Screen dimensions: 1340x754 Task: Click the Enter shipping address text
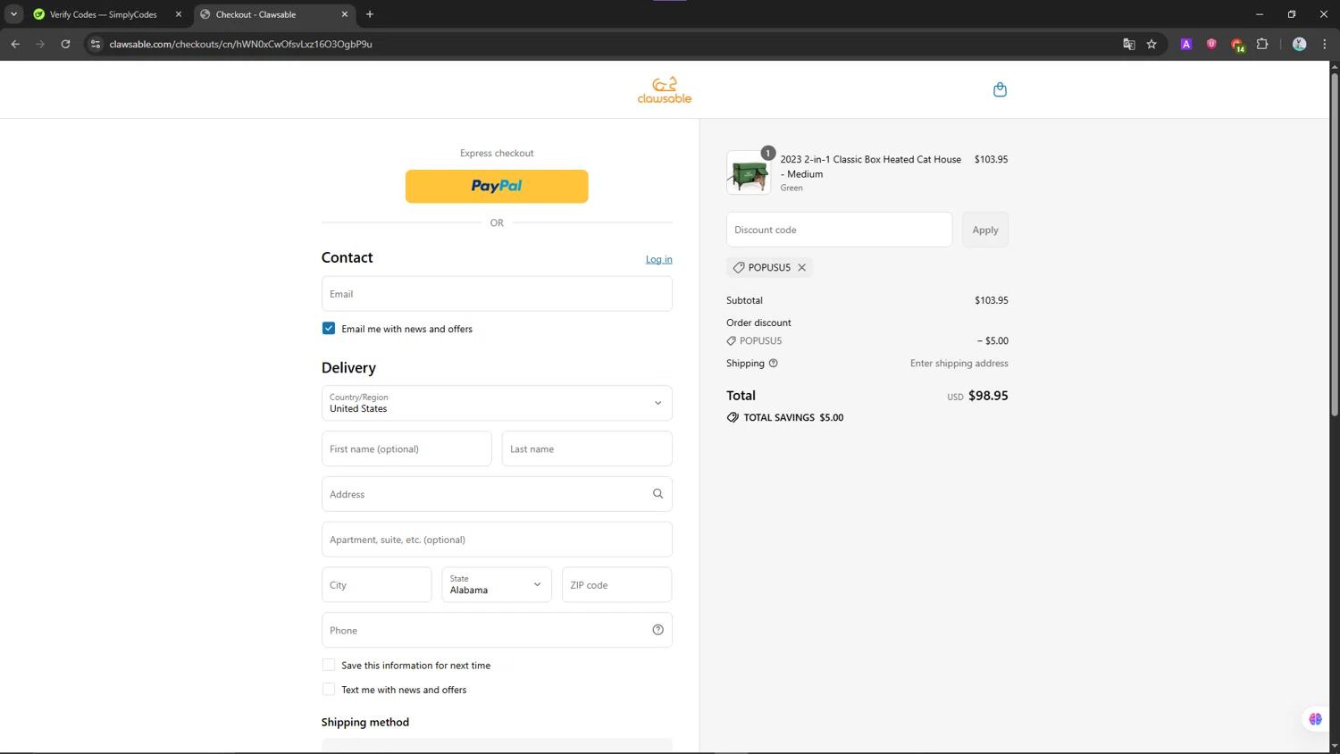click(959, 364)
